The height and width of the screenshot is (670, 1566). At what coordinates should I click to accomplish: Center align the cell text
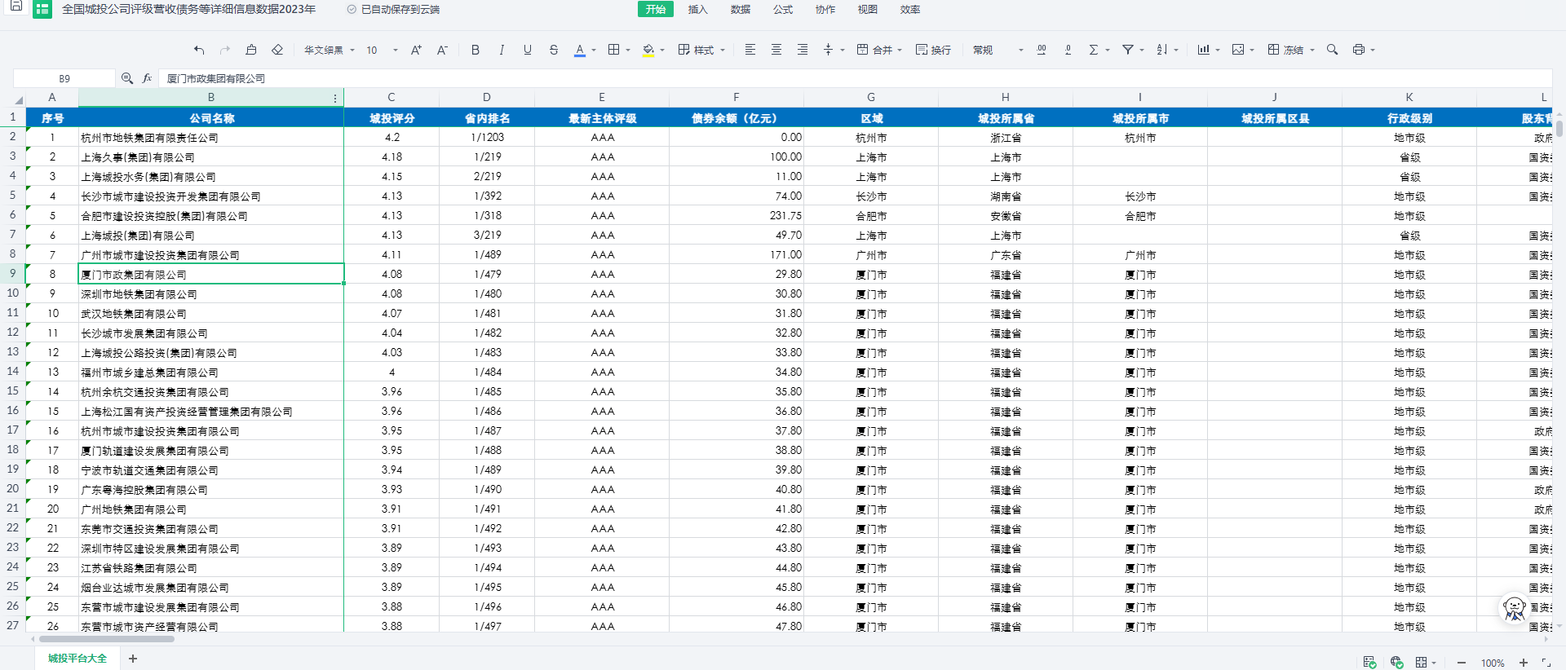tap(776, 50)
